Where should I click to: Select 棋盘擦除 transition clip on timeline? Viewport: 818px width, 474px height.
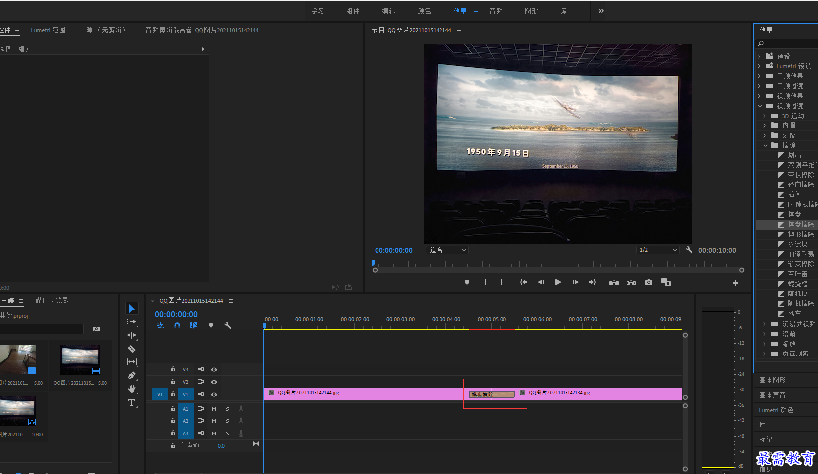[492, 395]
